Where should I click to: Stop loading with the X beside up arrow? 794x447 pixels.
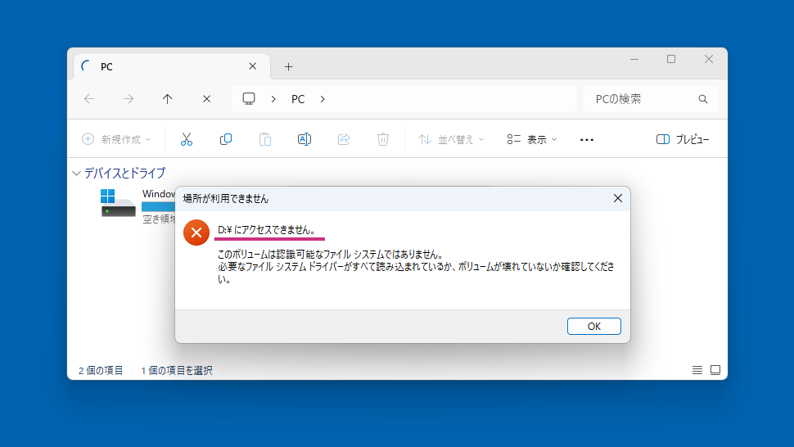[206, 99]
